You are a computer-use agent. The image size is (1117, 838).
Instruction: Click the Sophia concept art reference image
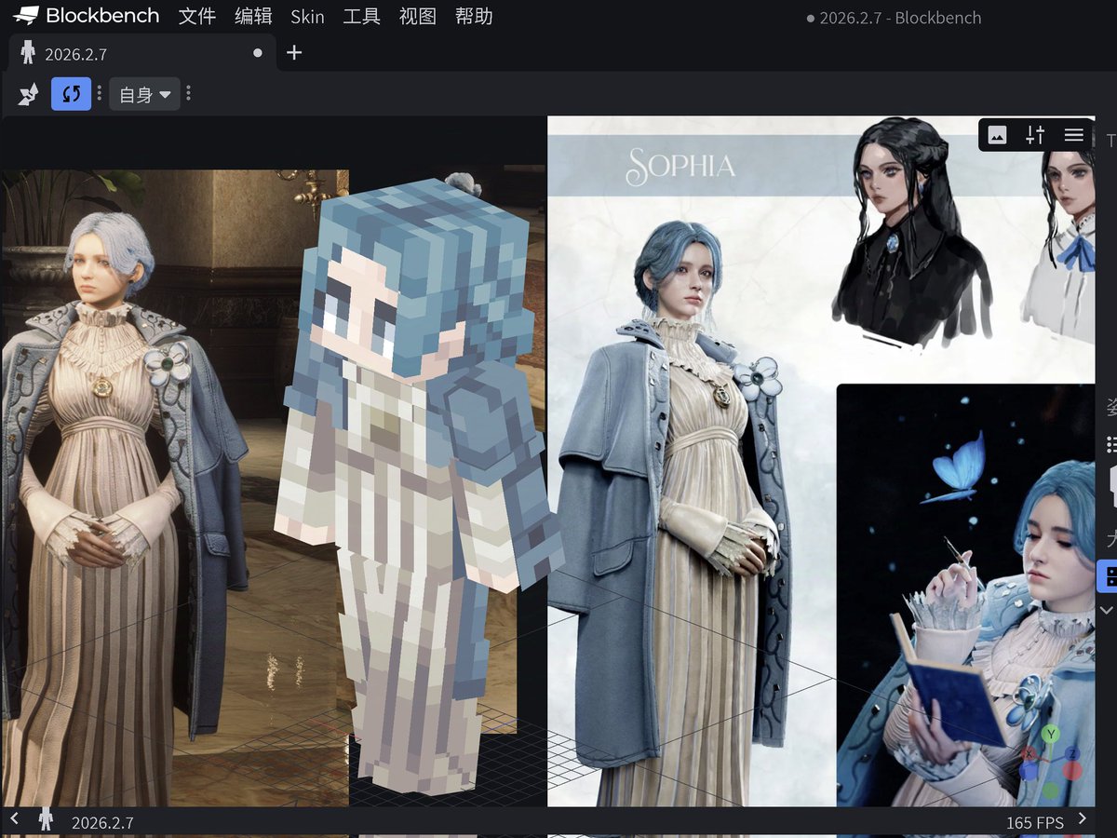821,461
